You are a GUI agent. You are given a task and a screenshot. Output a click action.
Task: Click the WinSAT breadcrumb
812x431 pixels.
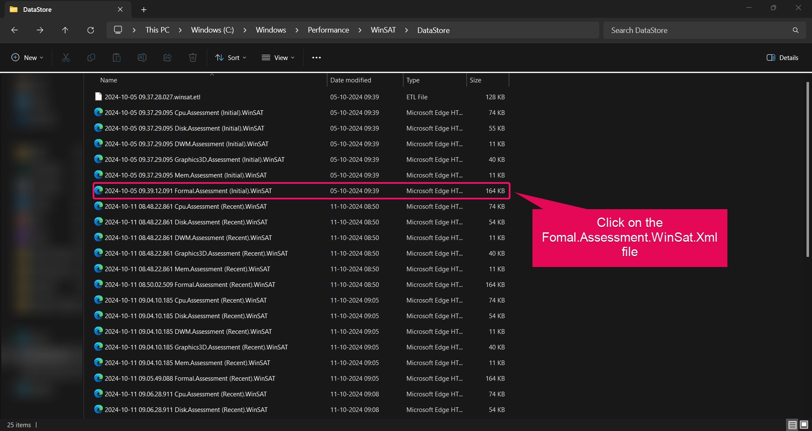(x=383, y=30)
